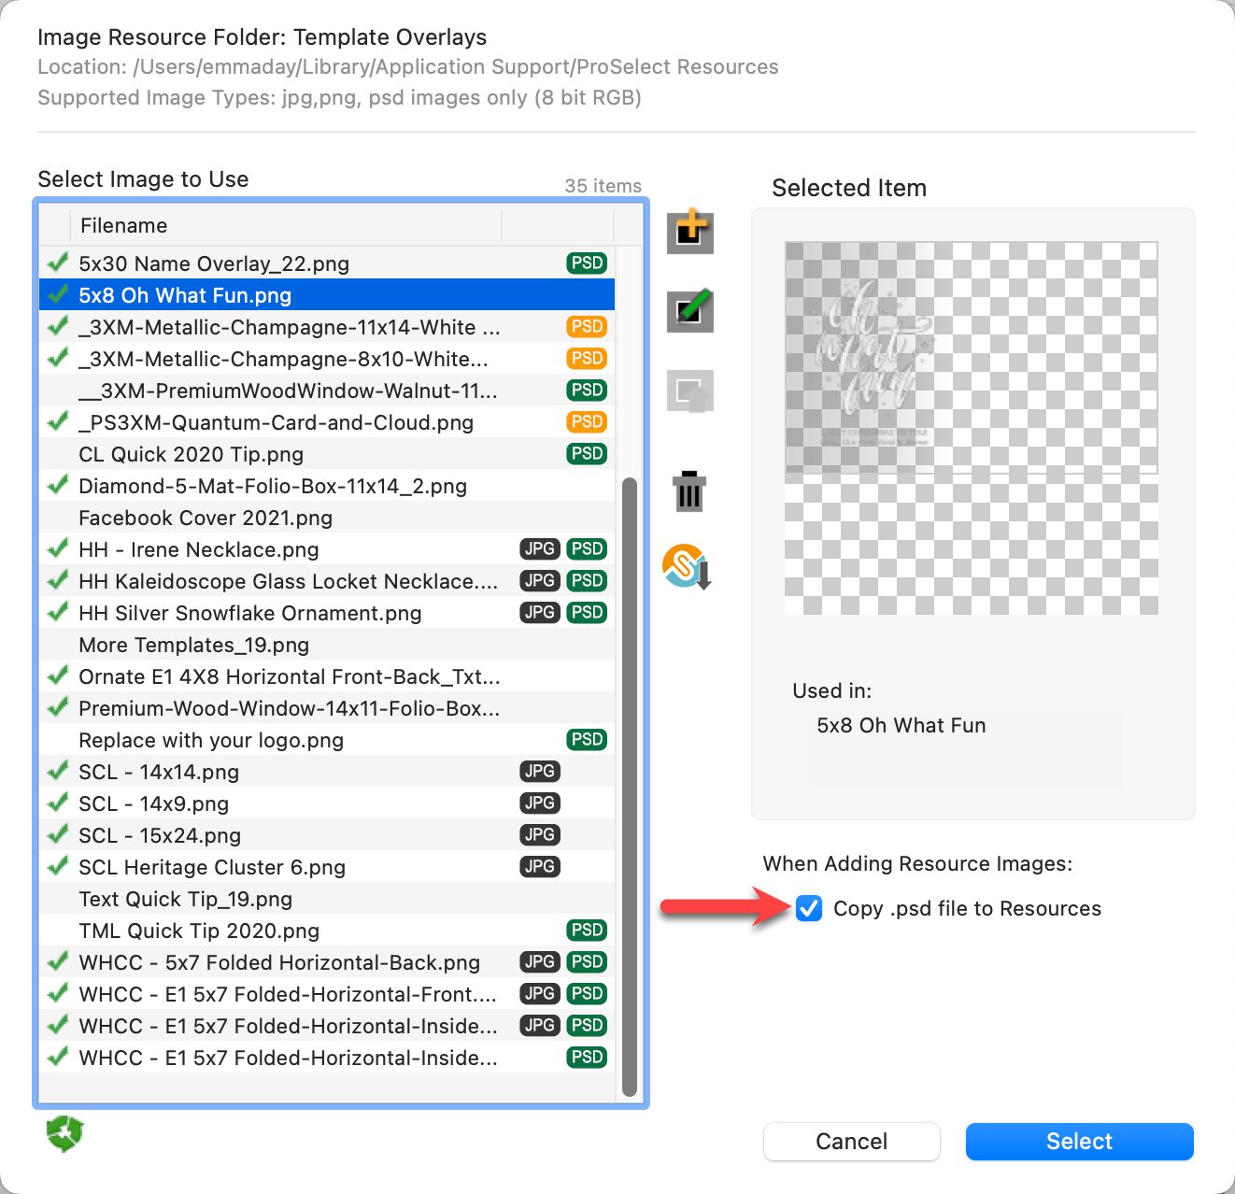Click JPG badge on SCL - 14x14.png
Image resolution: width=1235 pixels, height=1194 pixels.
[x=540, y=772]
